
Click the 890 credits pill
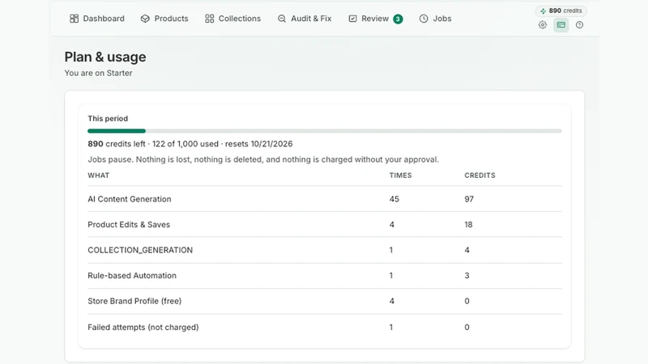point(561,11)
